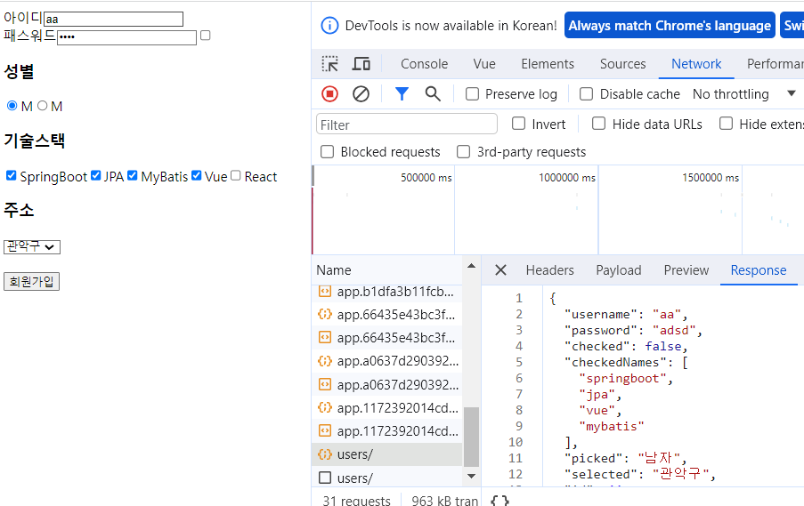Open the throttling dropdown arrow

coord(792,93)
